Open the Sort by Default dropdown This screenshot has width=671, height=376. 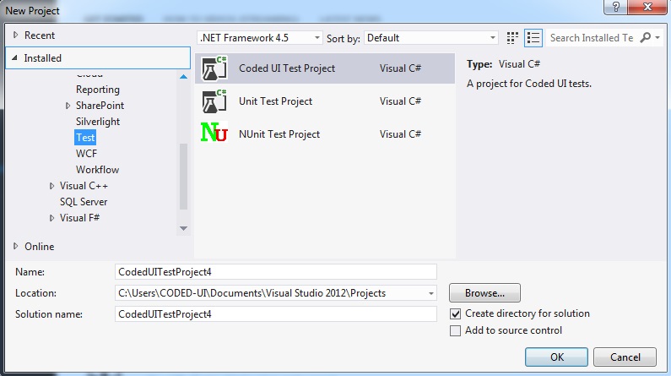pos(431,38)
